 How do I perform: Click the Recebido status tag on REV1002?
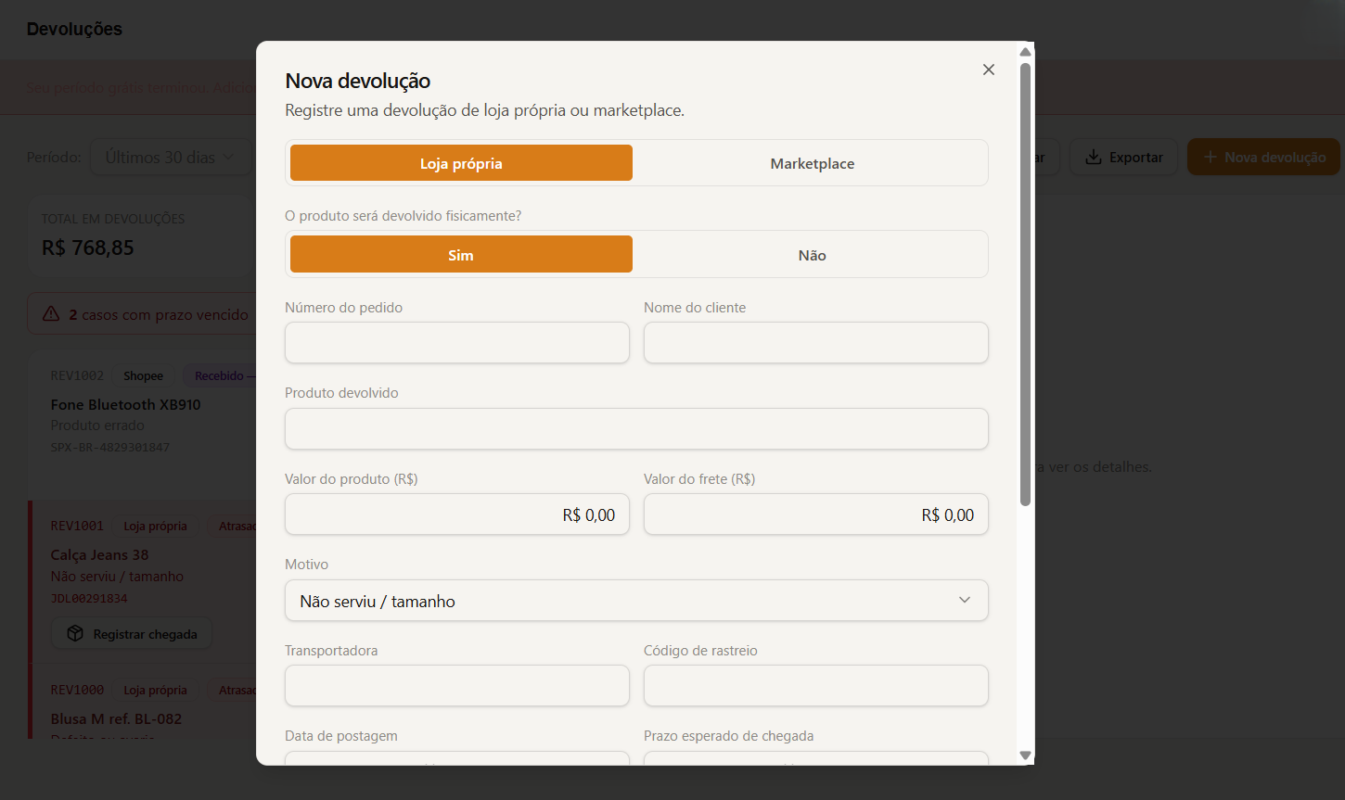220,375
